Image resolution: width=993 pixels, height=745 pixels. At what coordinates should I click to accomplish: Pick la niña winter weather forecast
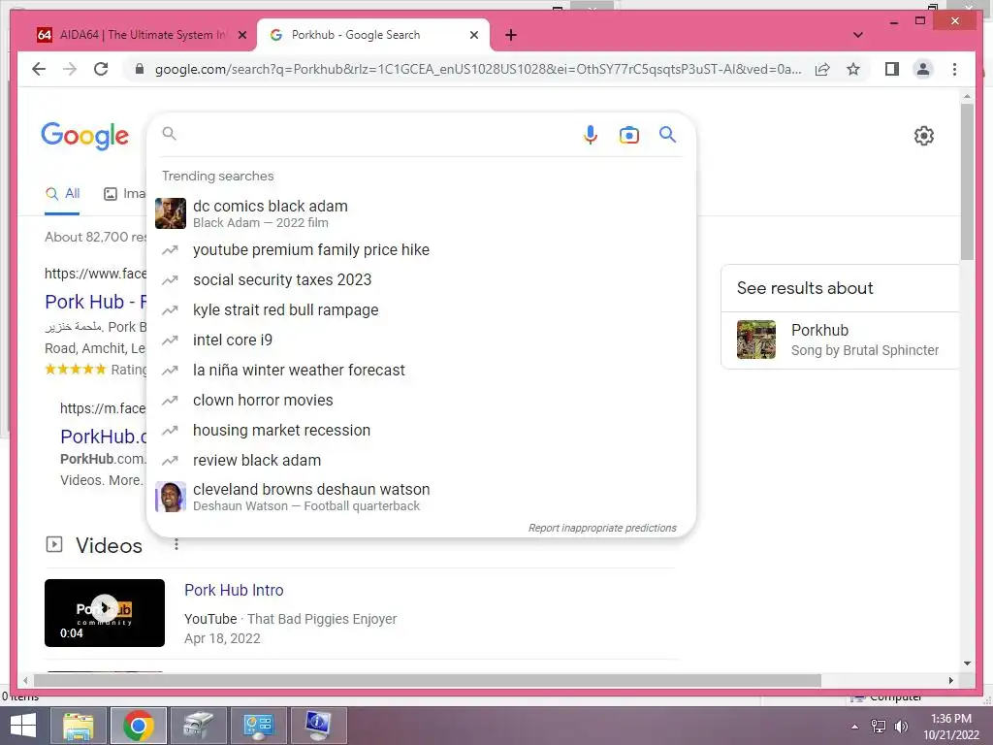pyautogui.click(x=421, y=370)
